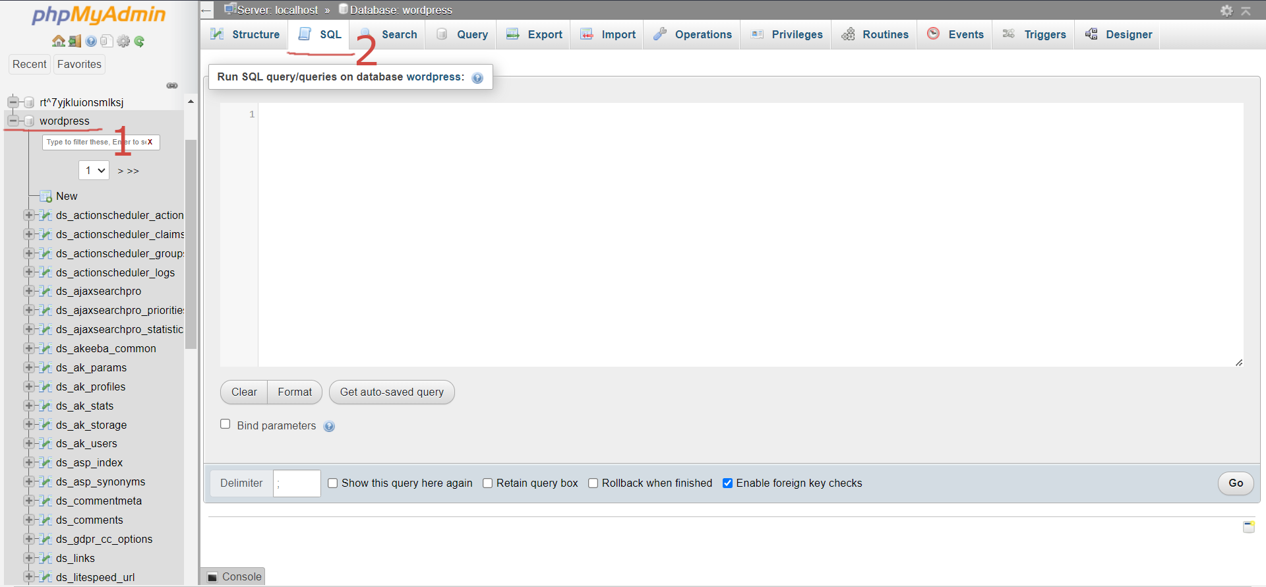Open the Console bar
Screen dimensions: 1266x587
pyautogui.click(x=233, y=576)
